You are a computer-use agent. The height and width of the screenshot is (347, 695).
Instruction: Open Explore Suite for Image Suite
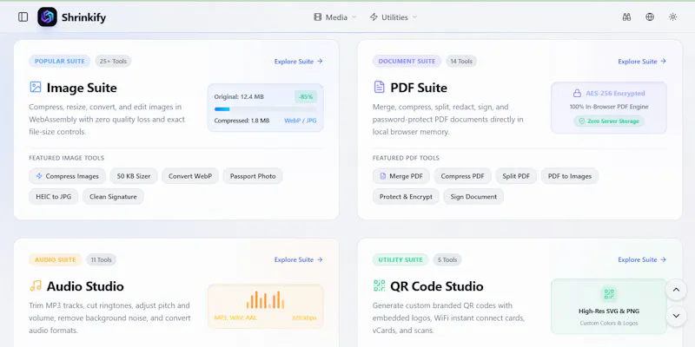click(x=298, y=62)
